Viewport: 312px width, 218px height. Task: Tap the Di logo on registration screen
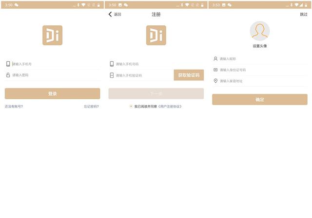(x=156, y=35)
